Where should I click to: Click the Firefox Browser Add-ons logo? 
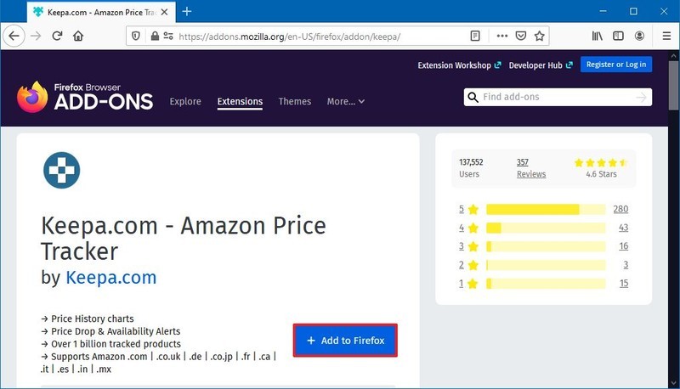tap(85, 97)
